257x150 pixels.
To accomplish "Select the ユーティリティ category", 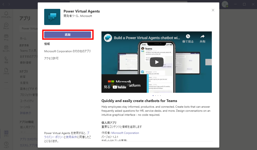I will pyautogui.click(x=27, y=101).
